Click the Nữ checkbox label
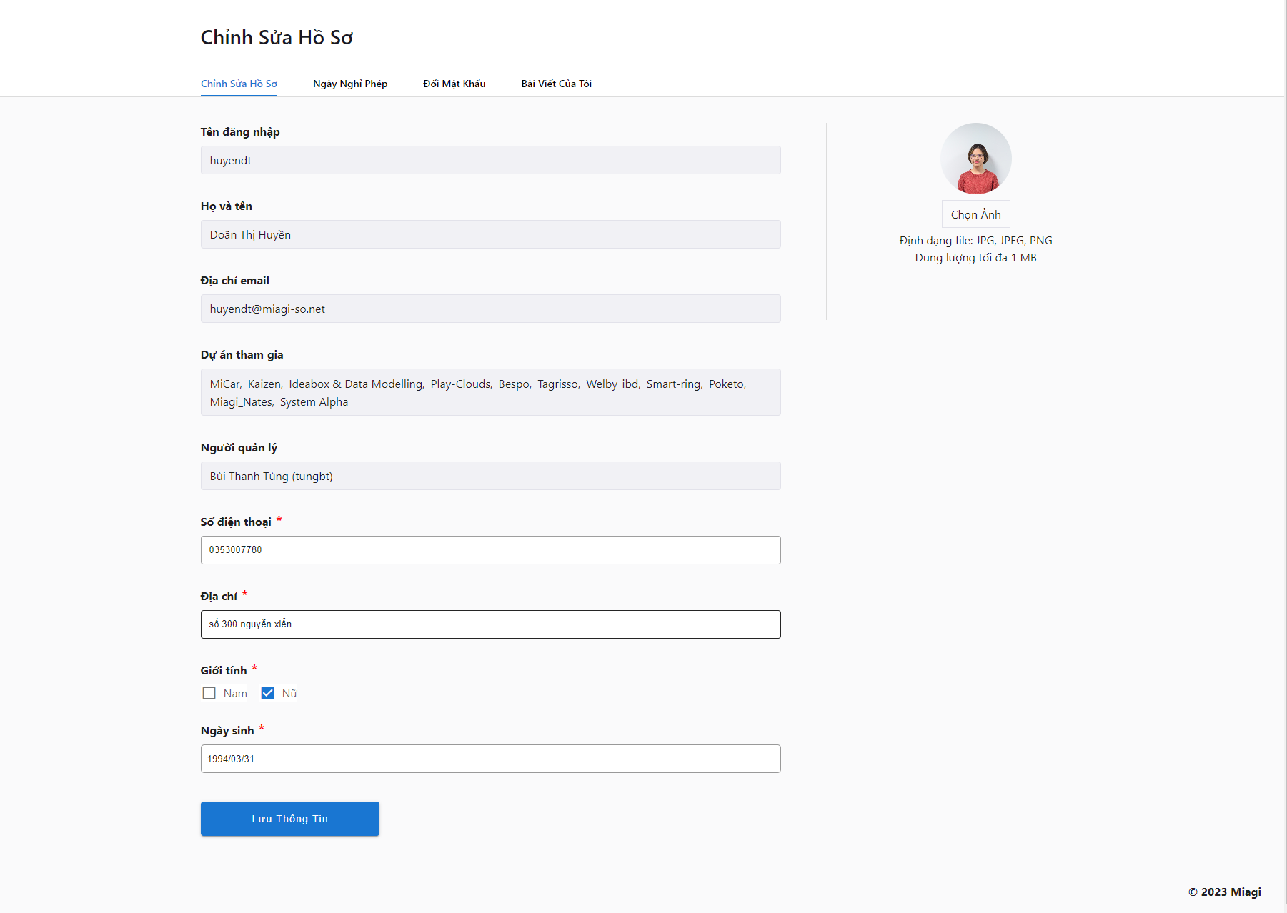1287x913 pixels. [x=289, y=693]
